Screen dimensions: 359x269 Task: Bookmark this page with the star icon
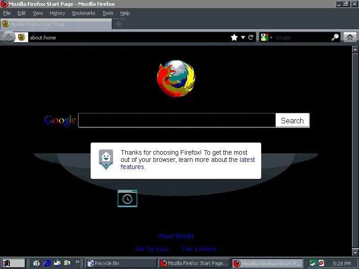click(x=234, y=37)
